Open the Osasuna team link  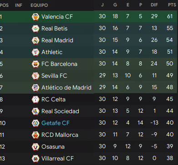pyautogui.click(x=53, y=147)
